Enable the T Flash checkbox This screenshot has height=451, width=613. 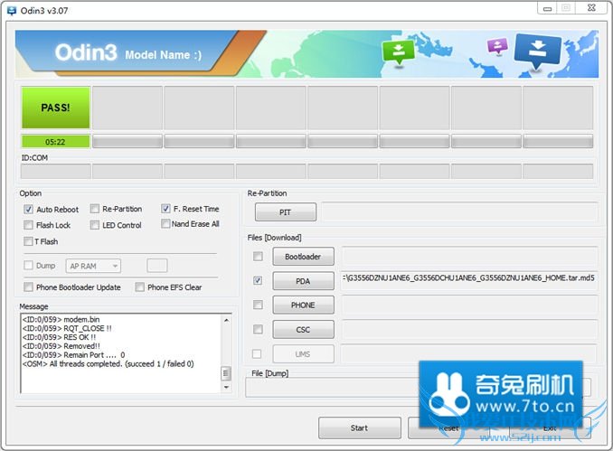click(x=28, y=241)
